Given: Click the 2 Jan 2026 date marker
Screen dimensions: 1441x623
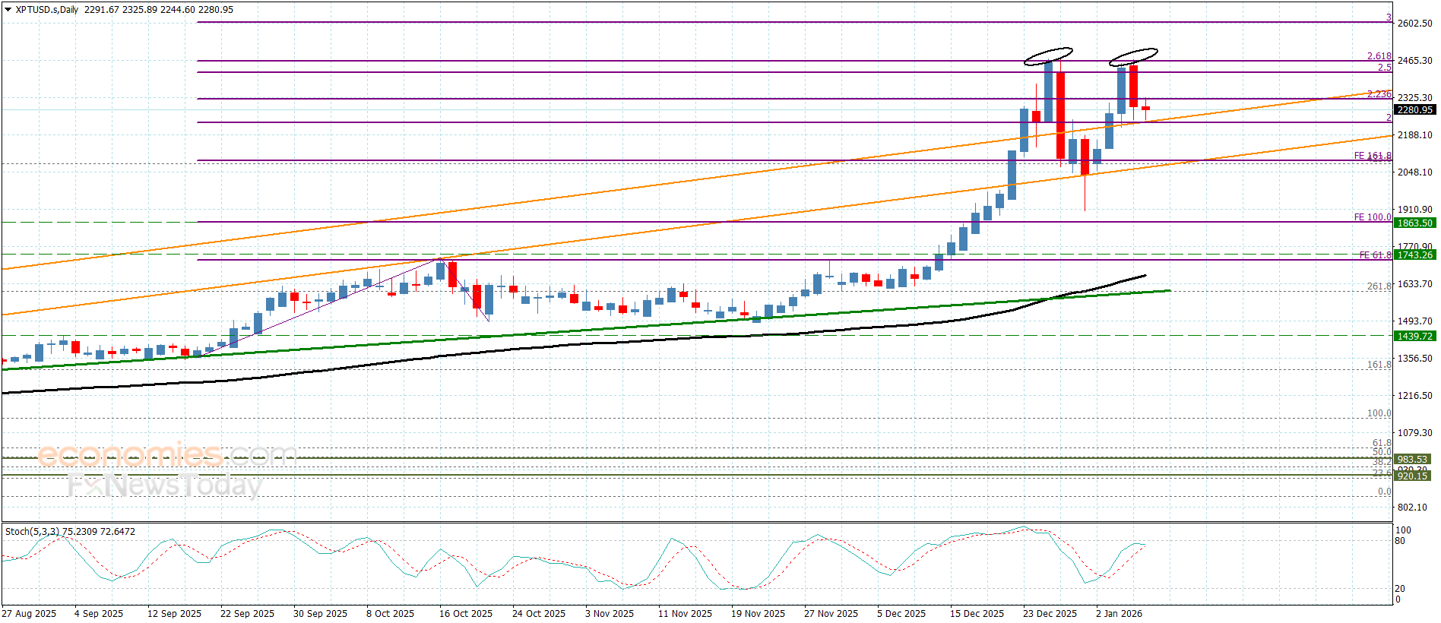Looking at the screenshot, I should [1118, 614].
